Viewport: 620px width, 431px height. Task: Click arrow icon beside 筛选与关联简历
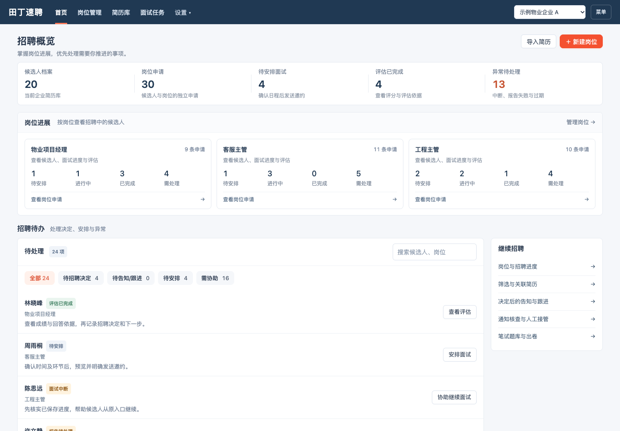click(593, 284)
